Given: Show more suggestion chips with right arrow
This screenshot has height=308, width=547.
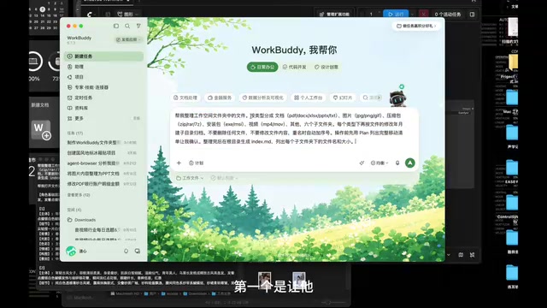Looking at the screenshot, I should pyautogui.click(x=379, y=98).
